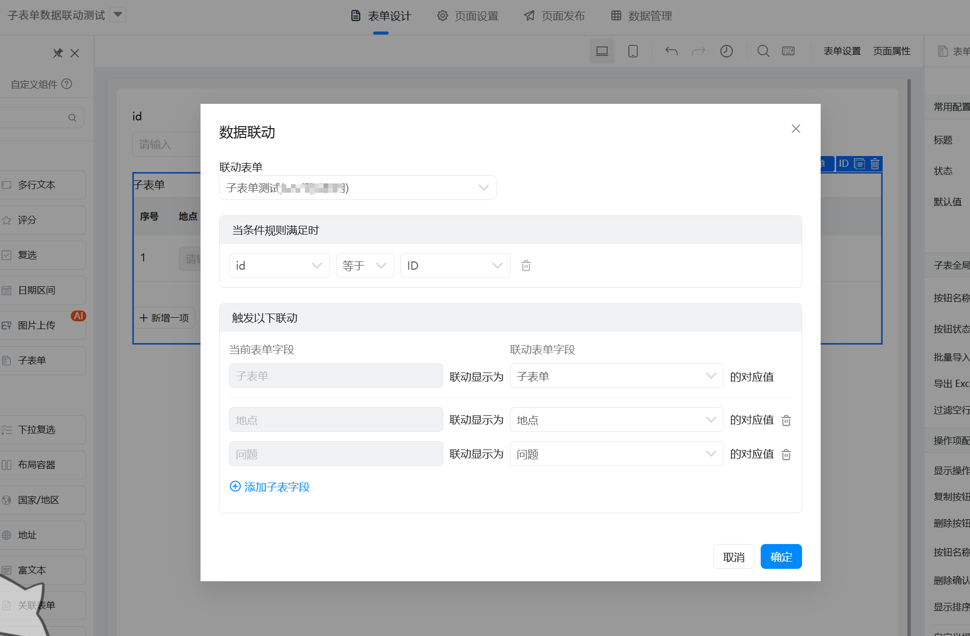Click the disabled 问题 current field

[x=336, y=454]
